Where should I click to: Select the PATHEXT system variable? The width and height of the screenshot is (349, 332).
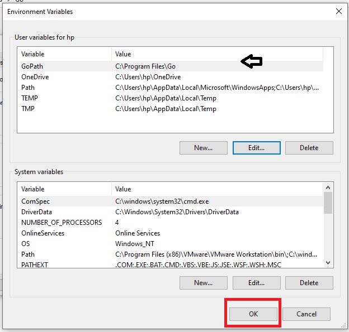pos(171,264)
